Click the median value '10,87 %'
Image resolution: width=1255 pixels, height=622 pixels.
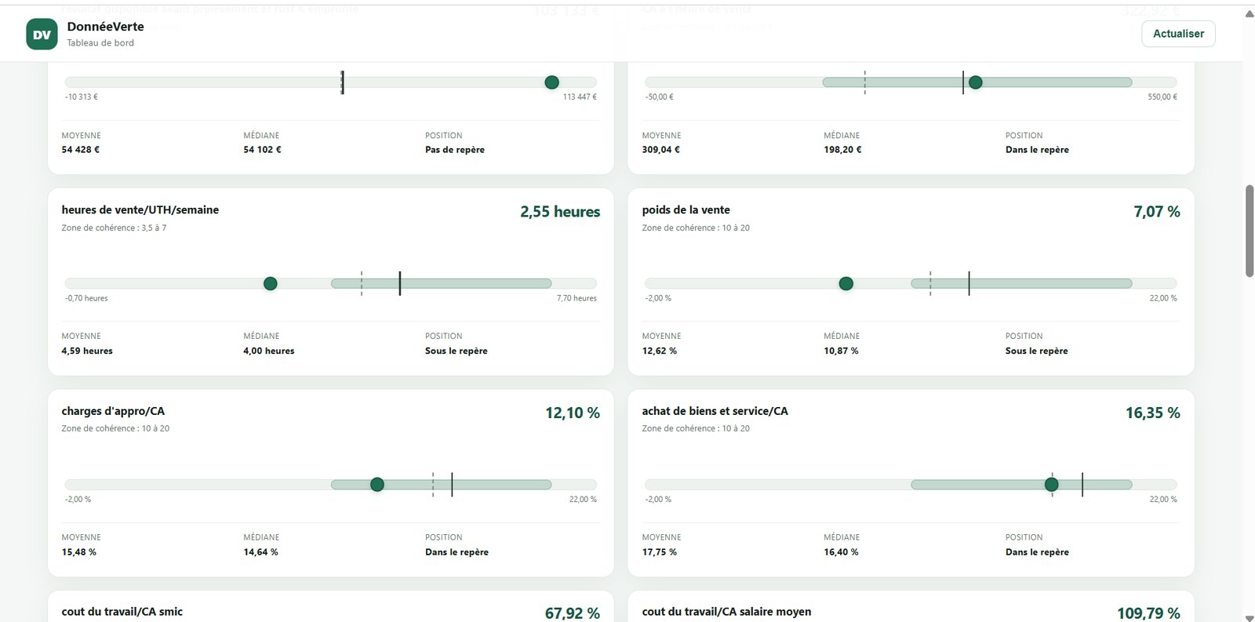pyautogui.click(x=841, y=351)
